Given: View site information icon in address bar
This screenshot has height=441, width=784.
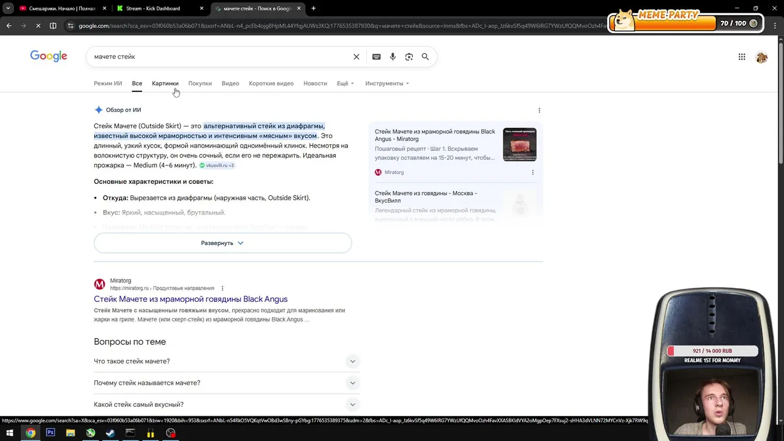Looking at the screenshot, I should coord(70,26).
